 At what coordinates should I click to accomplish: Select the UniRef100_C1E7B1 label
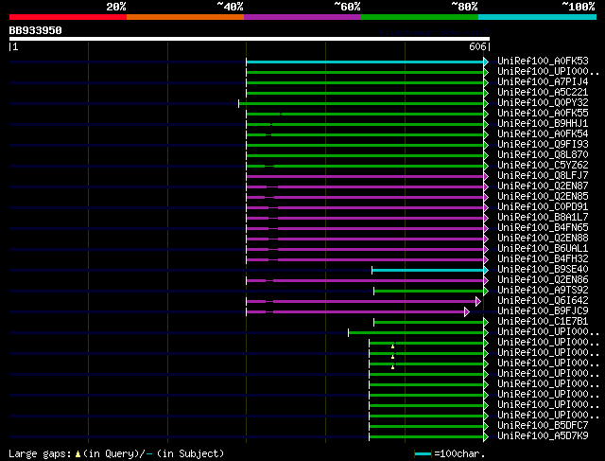pyautogui.click(x=543, y=322)
